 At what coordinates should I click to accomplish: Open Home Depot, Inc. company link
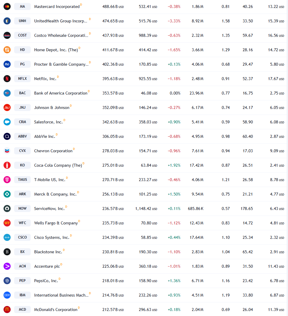coord(56,50)
